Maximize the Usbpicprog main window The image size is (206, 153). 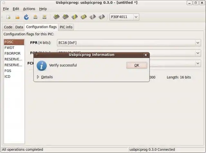click(196, 3)
